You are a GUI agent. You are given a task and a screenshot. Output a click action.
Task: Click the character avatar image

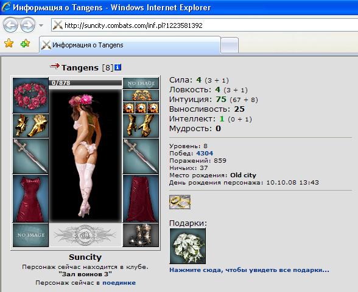tap(85, 156)
